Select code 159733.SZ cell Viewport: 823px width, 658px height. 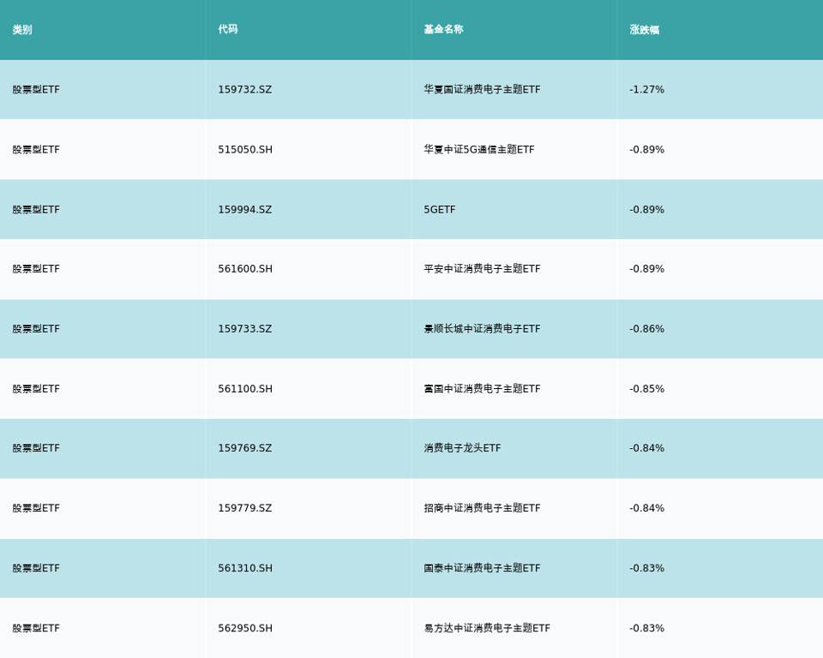(244, 329)
